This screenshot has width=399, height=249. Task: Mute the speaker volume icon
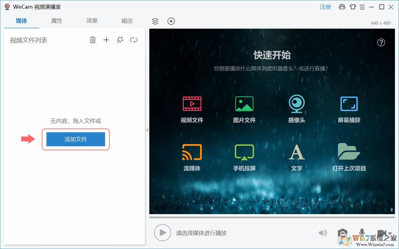coord(323,233)
